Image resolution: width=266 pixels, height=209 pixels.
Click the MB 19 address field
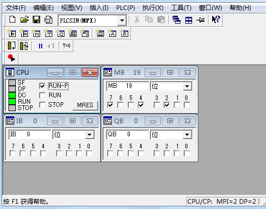click(127, 86)
